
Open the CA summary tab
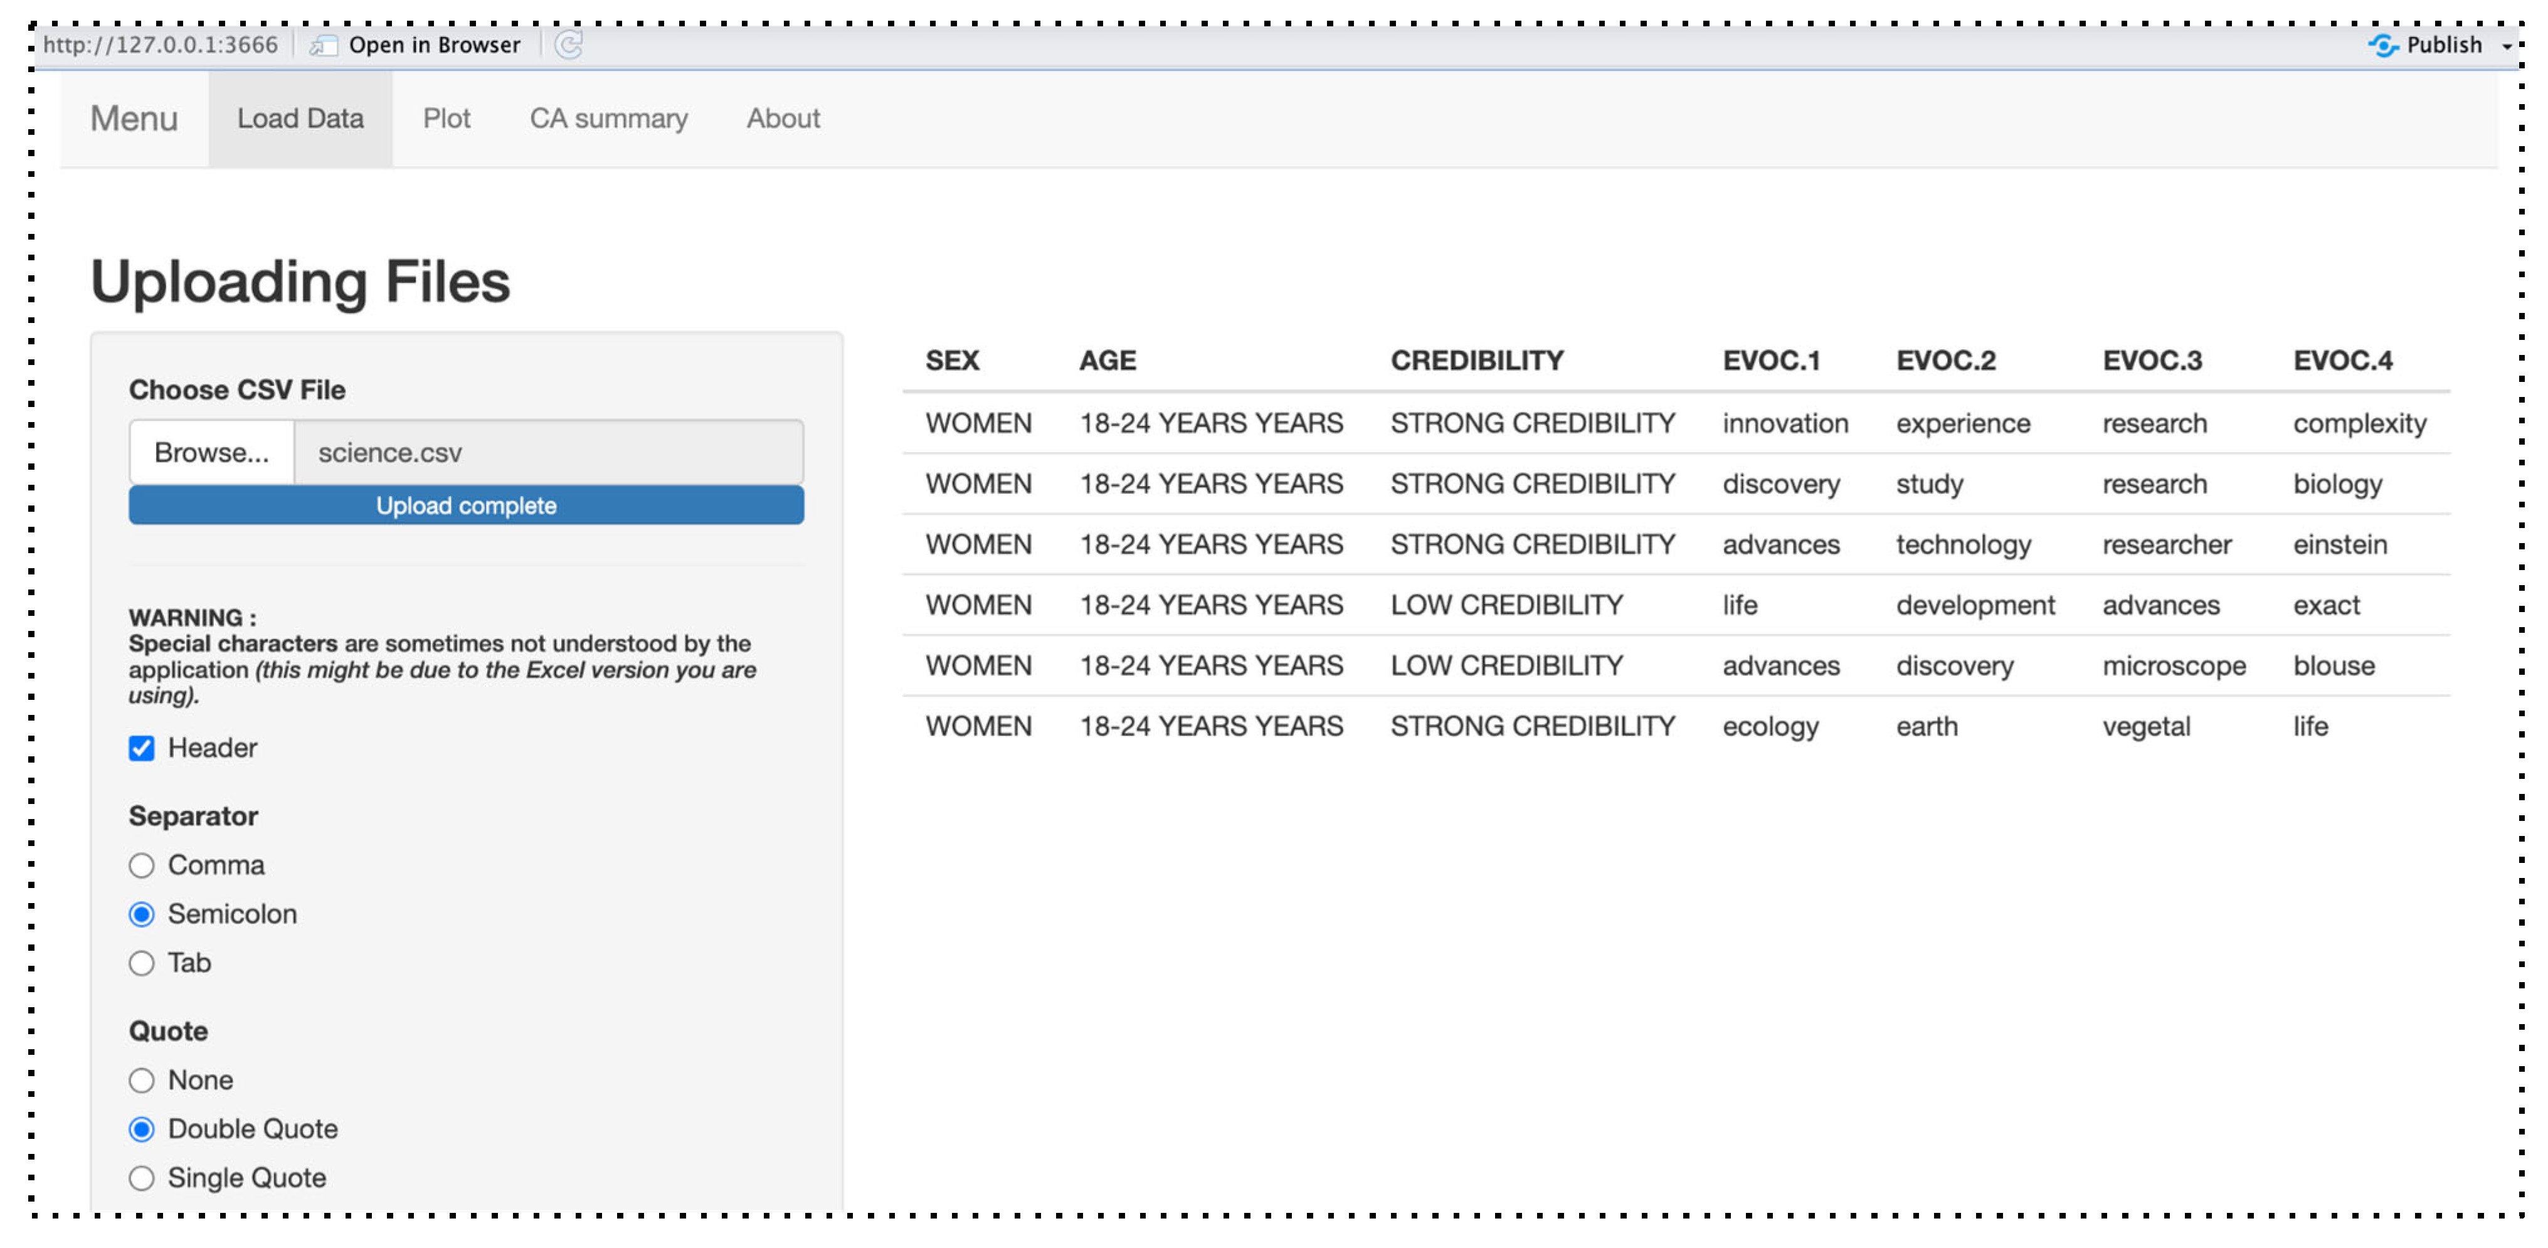(x=608, y=119)
